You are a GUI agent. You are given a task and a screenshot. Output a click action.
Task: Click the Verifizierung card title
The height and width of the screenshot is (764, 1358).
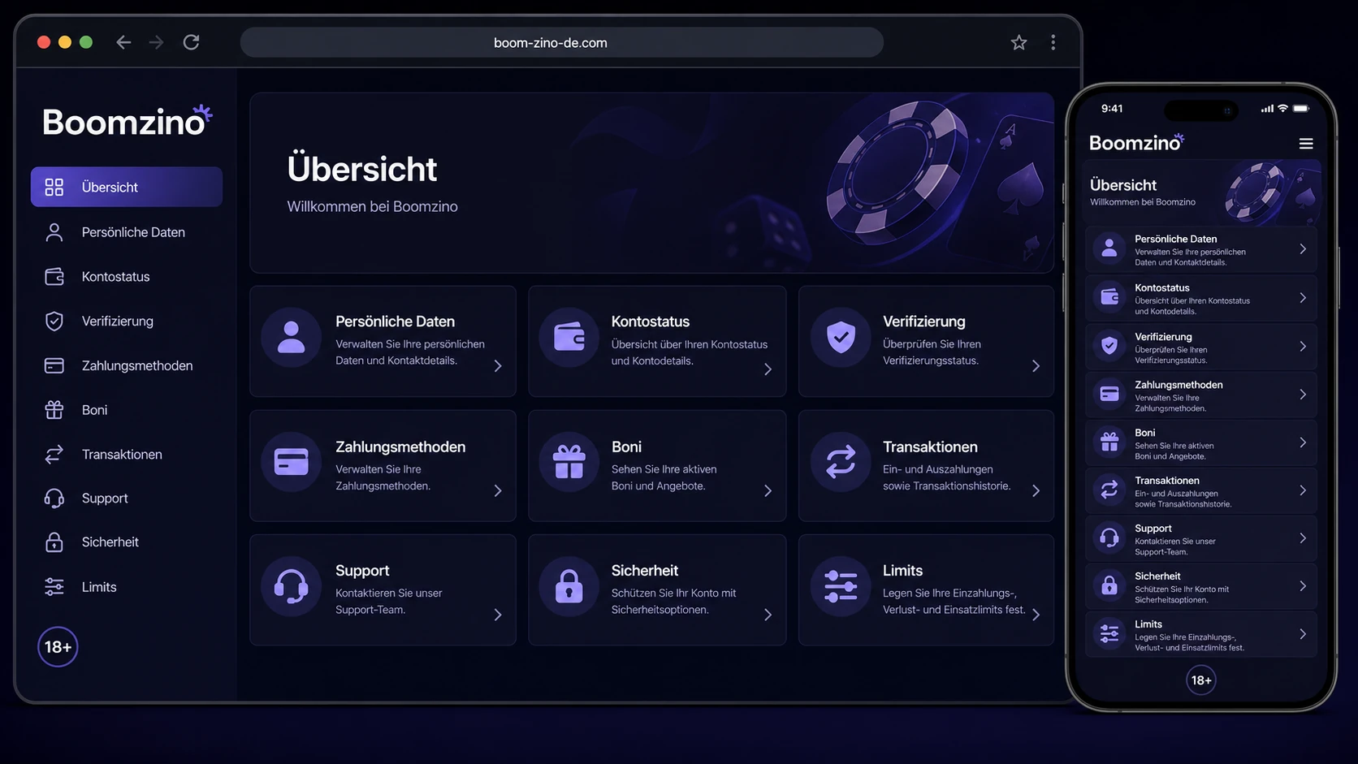pos(924,322)
